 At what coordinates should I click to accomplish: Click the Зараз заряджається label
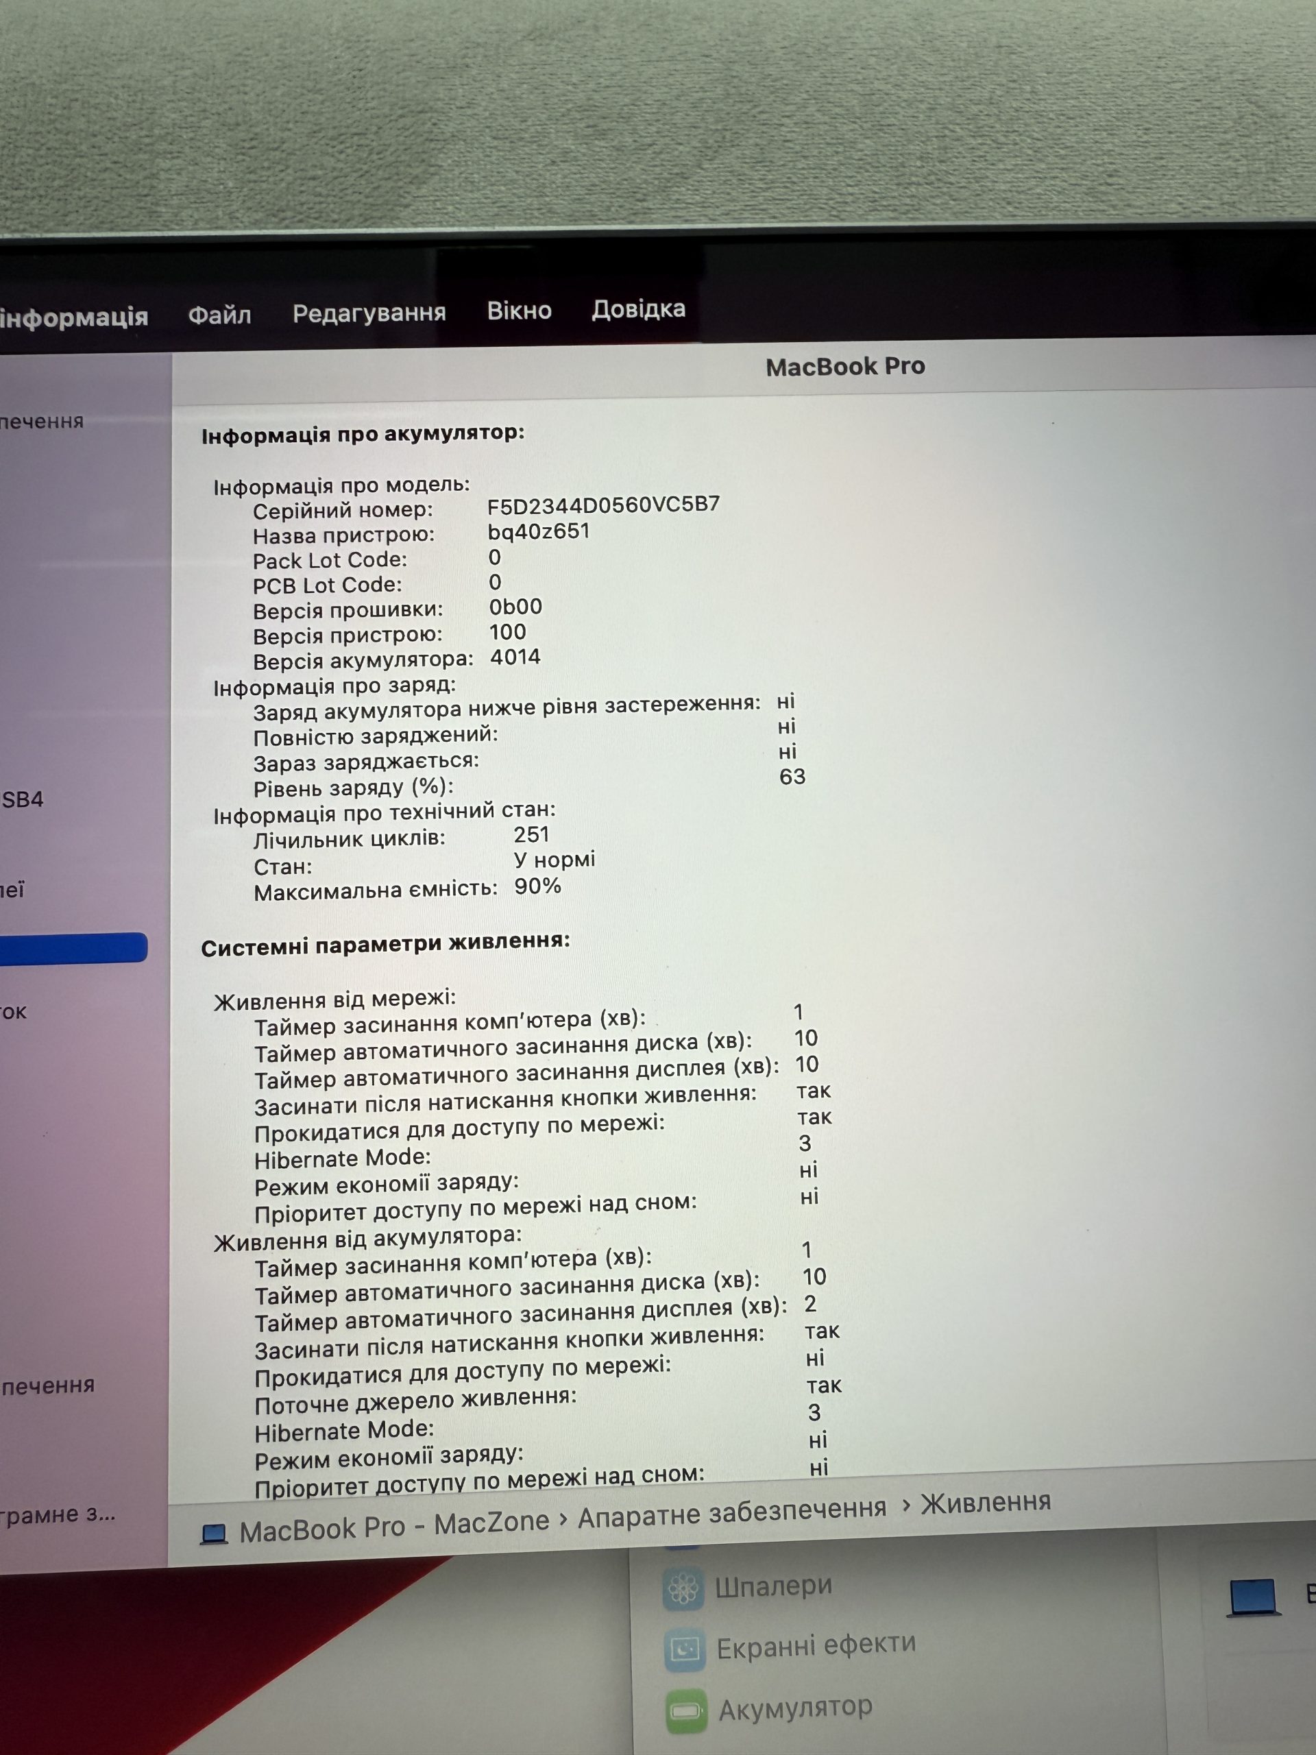[x=367, y=762]
